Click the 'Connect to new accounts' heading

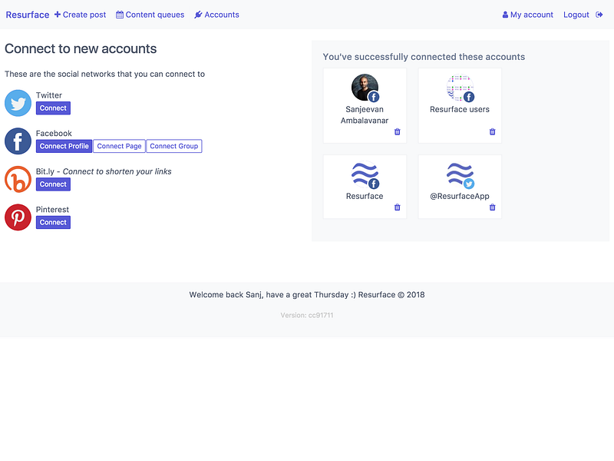click(81, 48)
